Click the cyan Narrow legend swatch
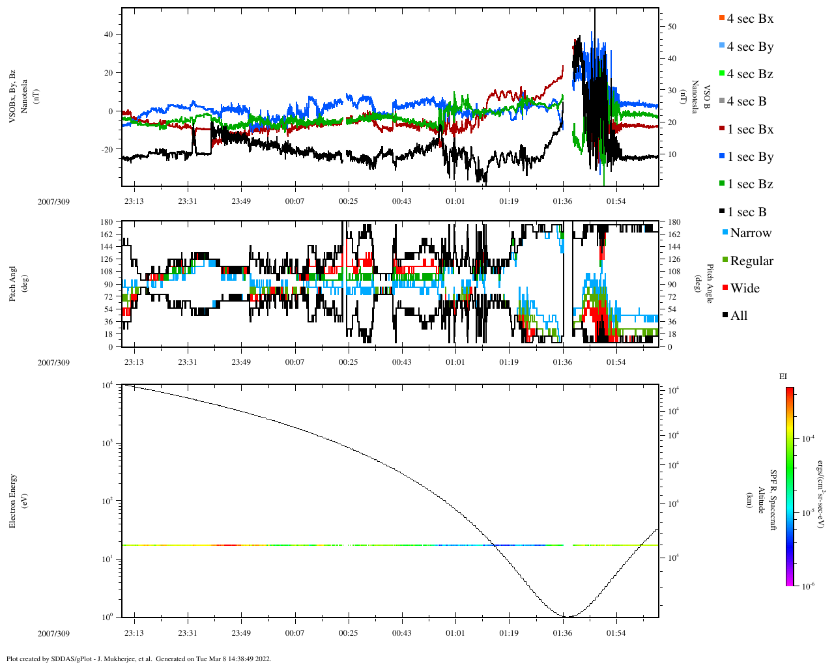 point(725,233)
